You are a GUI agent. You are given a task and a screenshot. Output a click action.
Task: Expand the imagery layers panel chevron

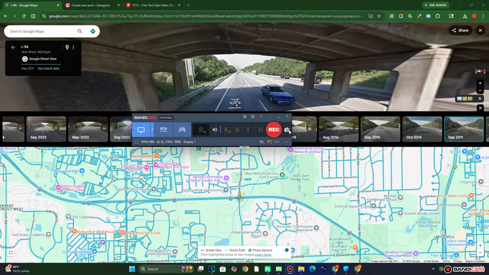coord(480,98)
